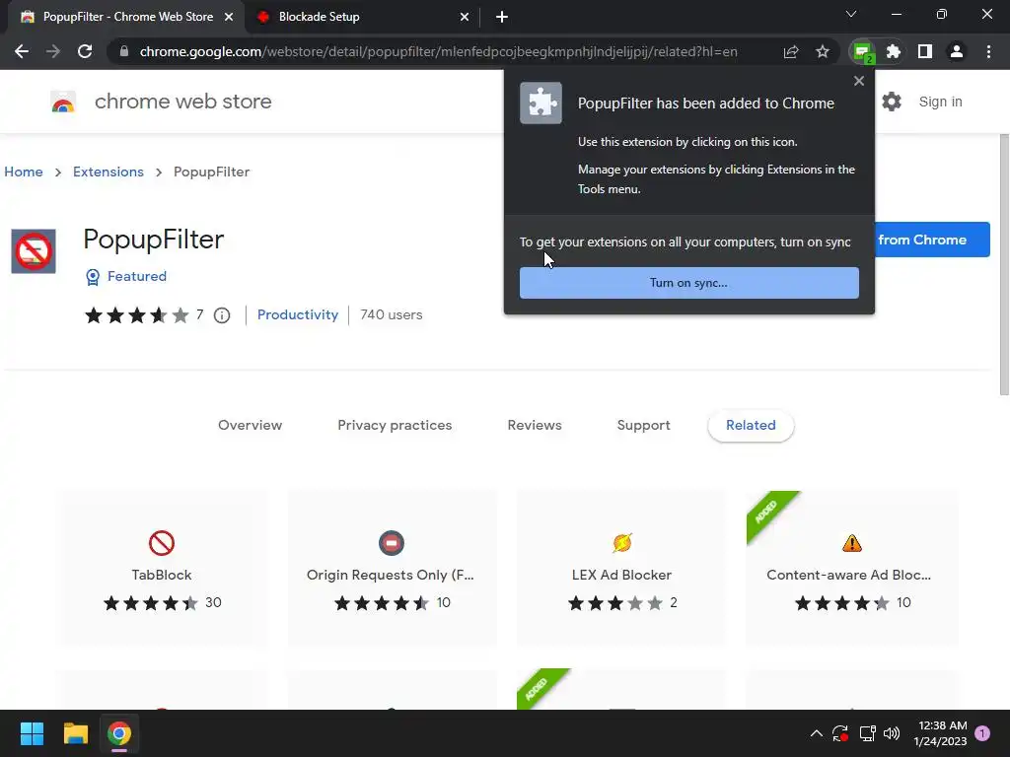Click the sync update tray icon
This screenshot has height=757, width=1010.
pos(840,733)
